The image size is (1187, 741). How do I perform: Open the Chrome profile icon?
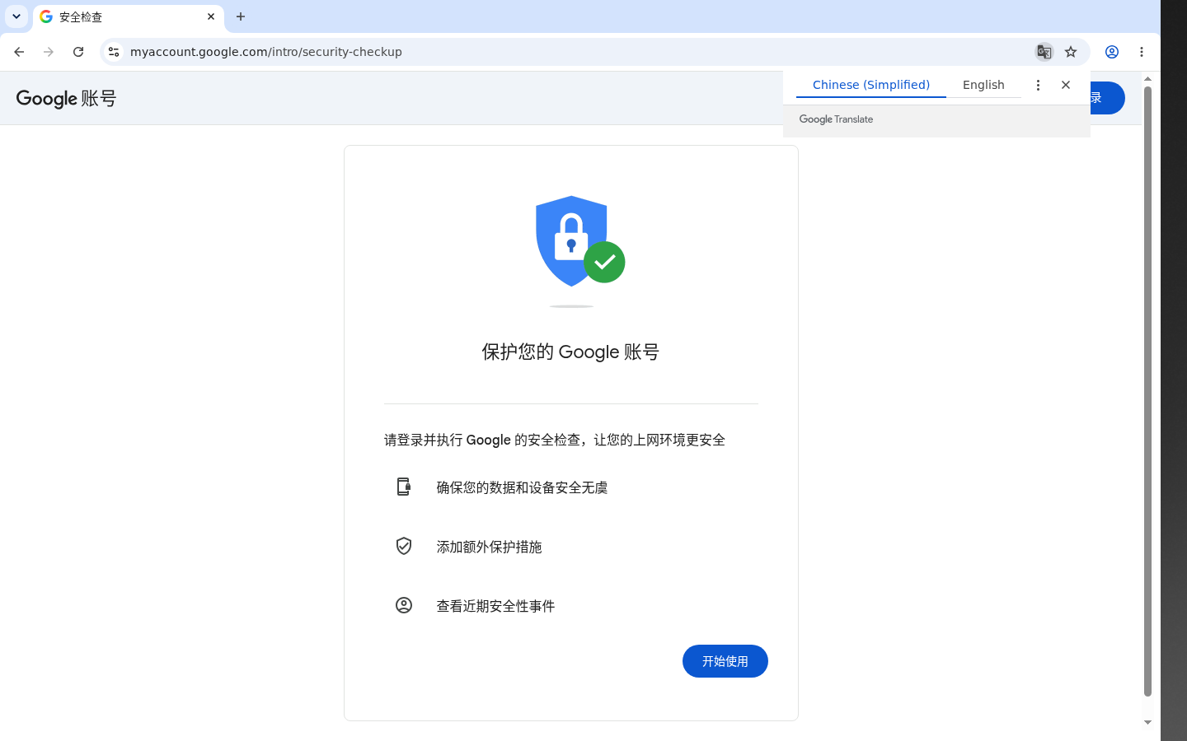[1112, 52]
